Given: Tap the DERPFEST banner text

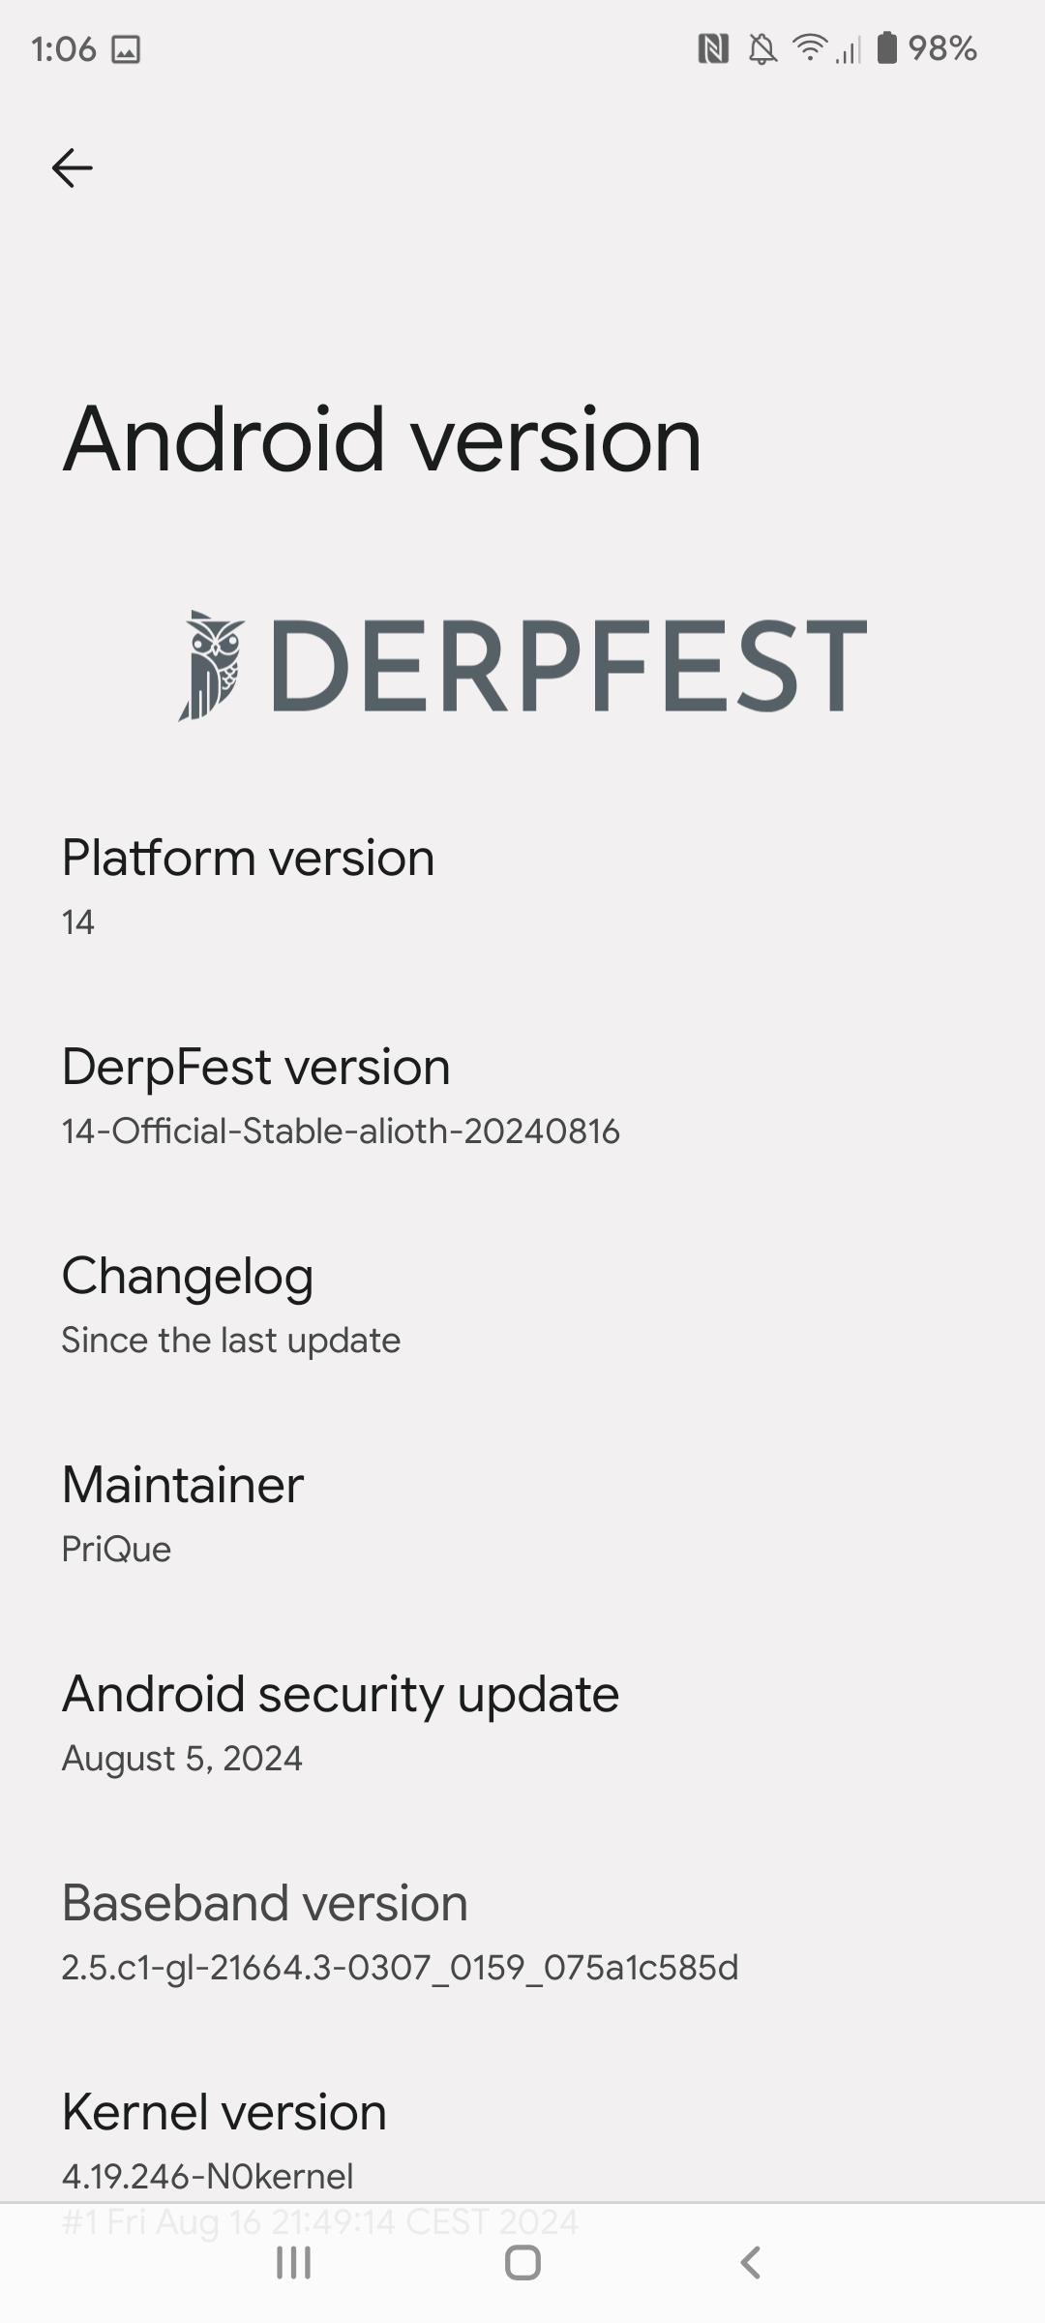Looking at the screenshot, I should (569, 666).
